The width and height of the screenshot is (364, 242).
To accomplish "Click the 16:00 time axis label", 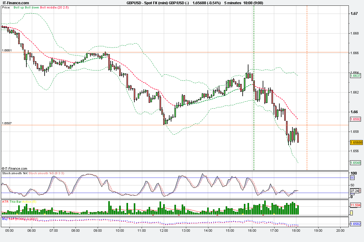I will [x=252, y=231].
